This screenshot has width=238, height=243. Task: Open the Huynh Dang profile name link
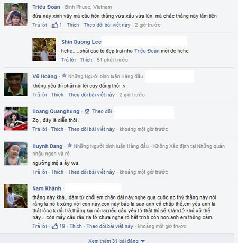pos(48,146)
